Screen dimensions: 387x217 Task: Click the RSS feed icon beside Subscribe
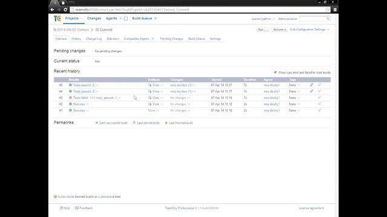(x=55, y=197)
